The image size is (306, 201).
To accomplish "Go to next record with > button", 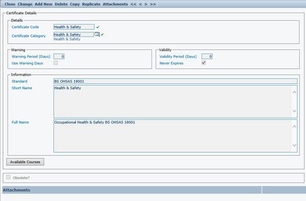I will 146,4.
